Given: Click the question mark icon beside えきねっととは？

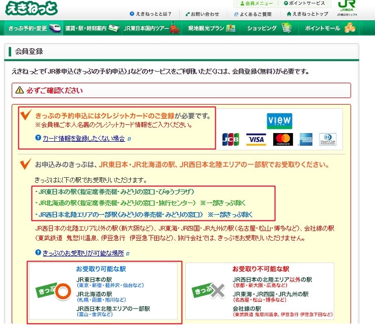Looking at the screenshot, I should coord(132,14).
